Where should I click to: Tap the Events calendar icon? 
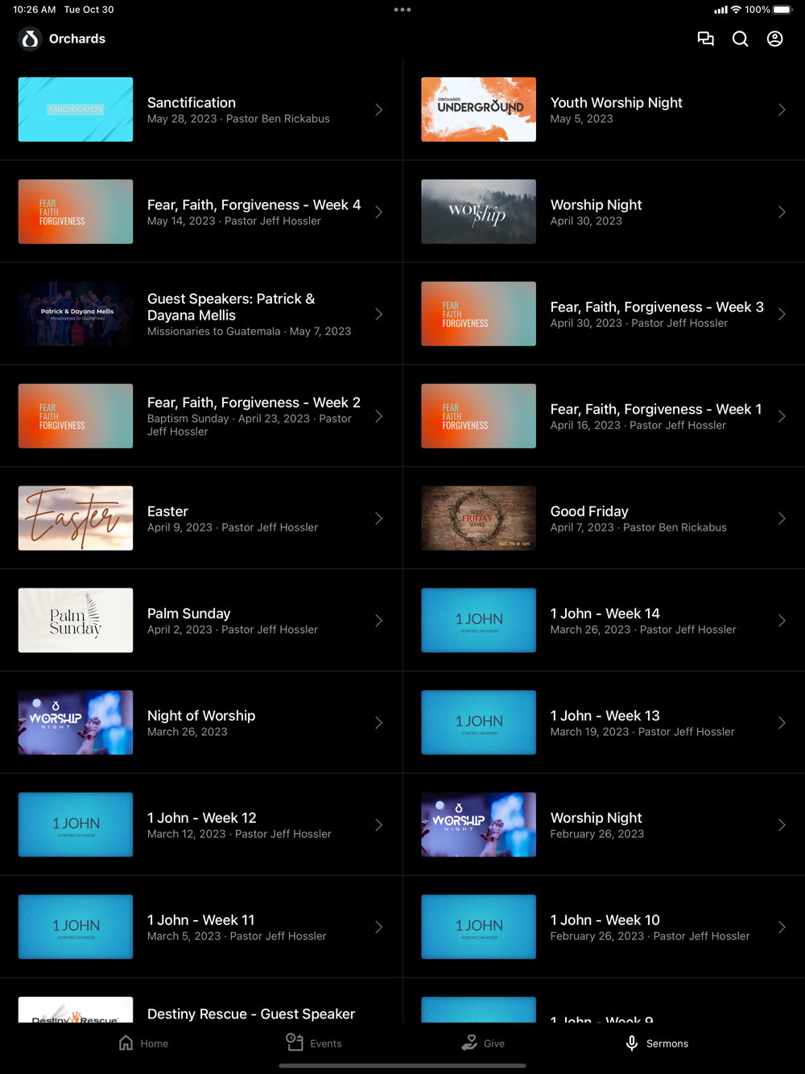295,1042
